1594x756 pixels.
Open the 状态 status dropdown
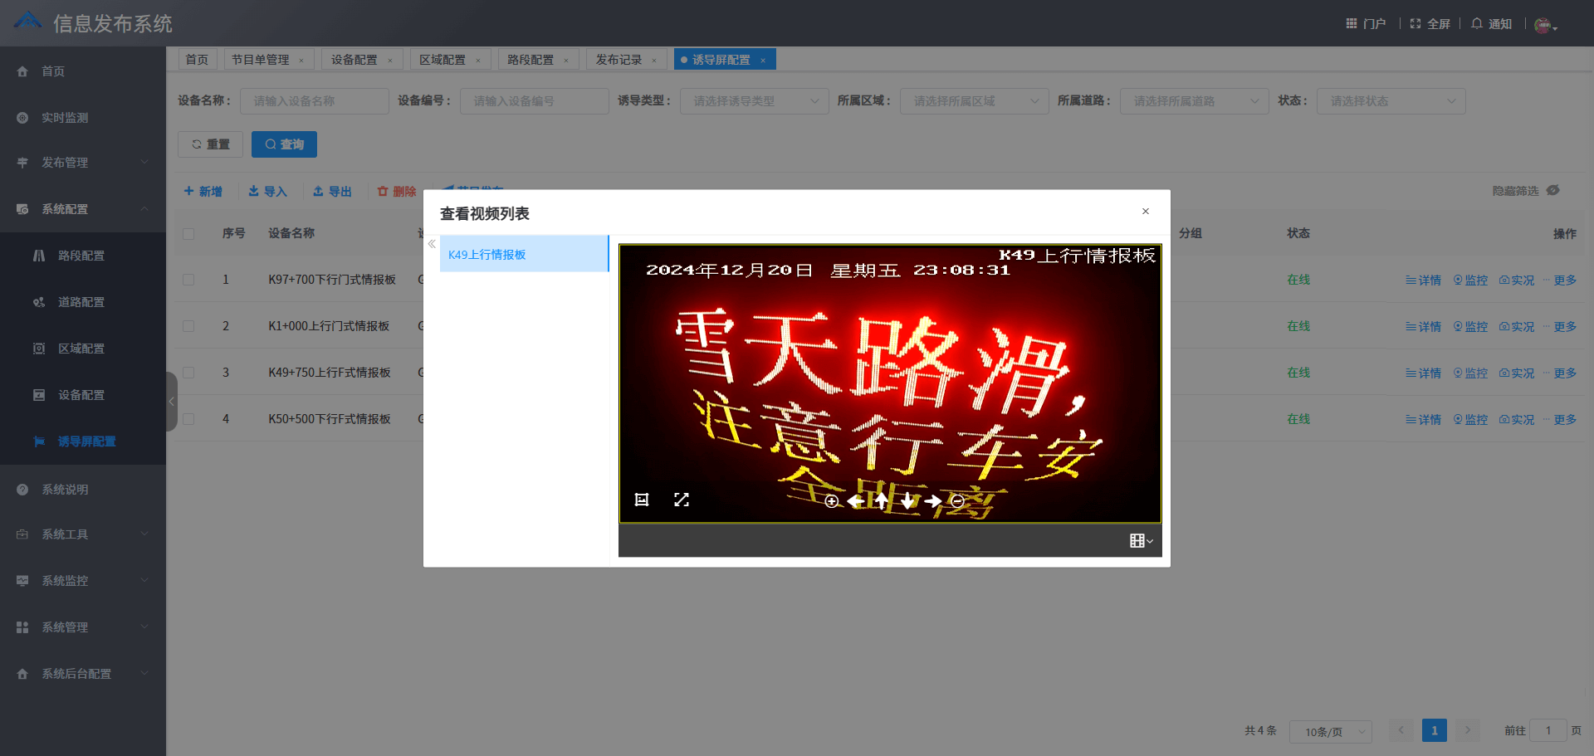coord(1391,100)
